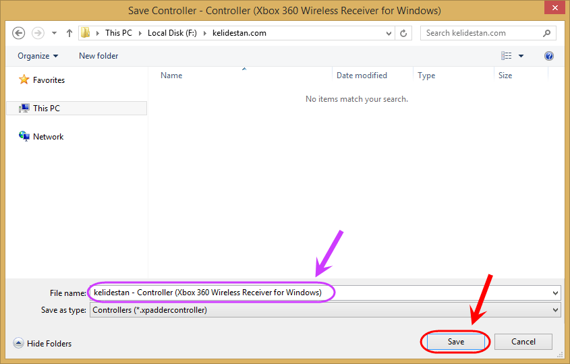The image size is (570, 364).
Task: Go back using the back arrow
Action: coord(18,33)
